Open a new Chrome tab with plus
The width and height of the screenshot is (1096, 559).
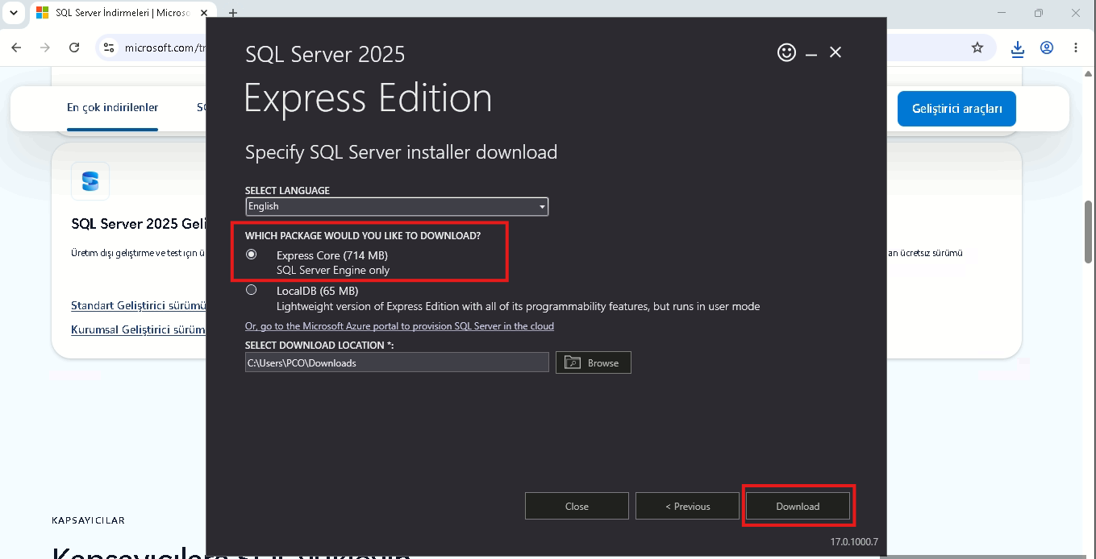click(x=233, y=13)
